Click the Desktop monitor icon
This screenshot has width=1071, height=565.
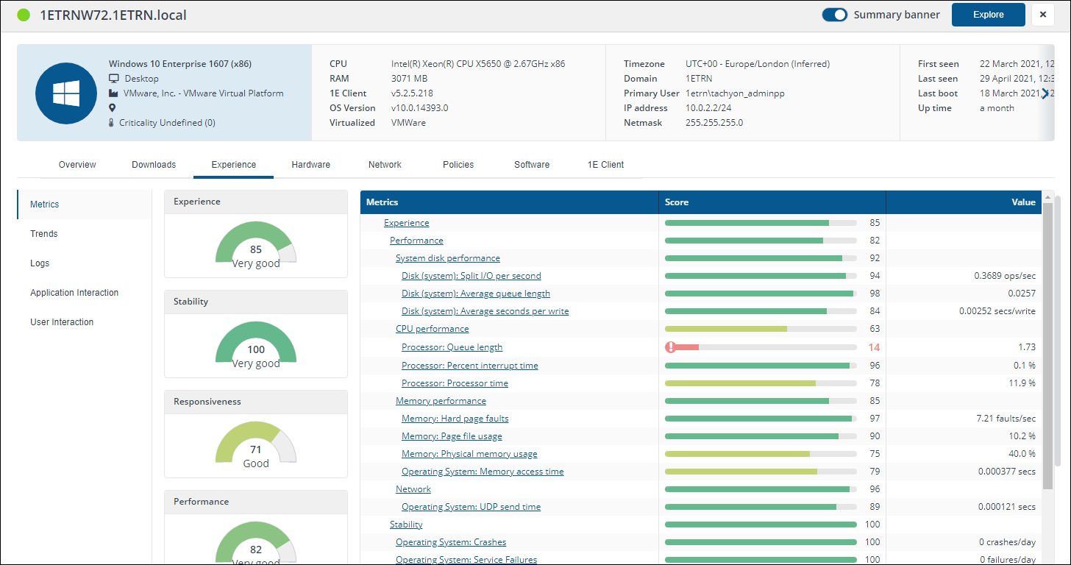[x=114, y=79]
